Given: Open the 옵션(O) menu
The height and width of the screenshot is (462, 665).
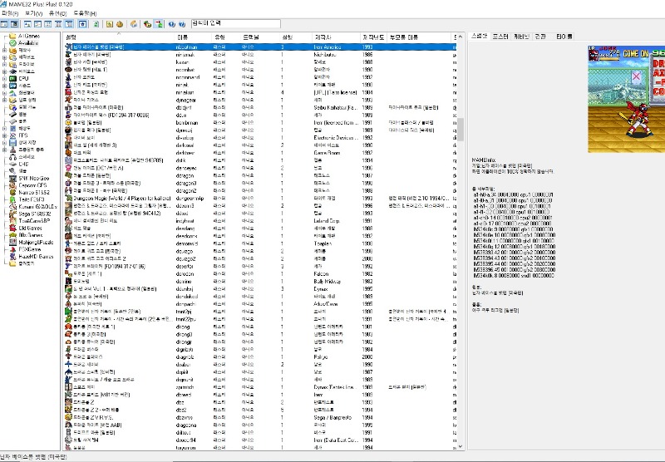Looking at the screenshot, I should (57, 13).
